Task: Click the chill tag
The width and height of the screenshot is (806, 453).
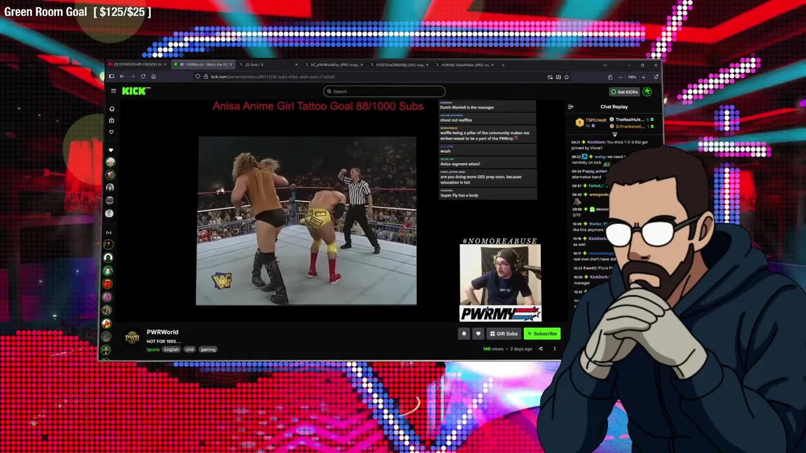Action: click(x=190, y=349)
